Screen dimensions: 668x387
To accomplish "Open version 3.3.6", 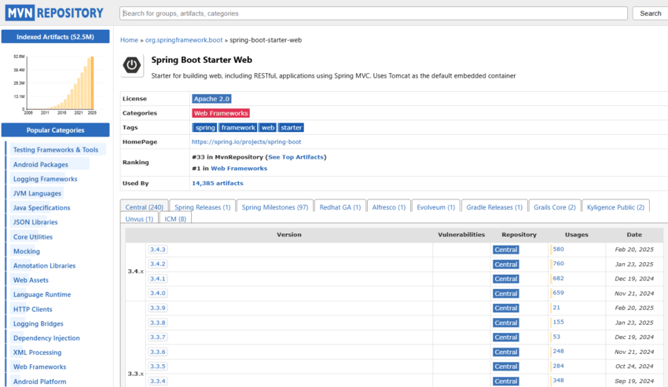I will (158, 352).
